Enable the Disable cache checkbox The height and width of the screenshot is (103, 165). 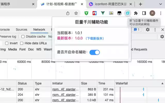[23, 37]
